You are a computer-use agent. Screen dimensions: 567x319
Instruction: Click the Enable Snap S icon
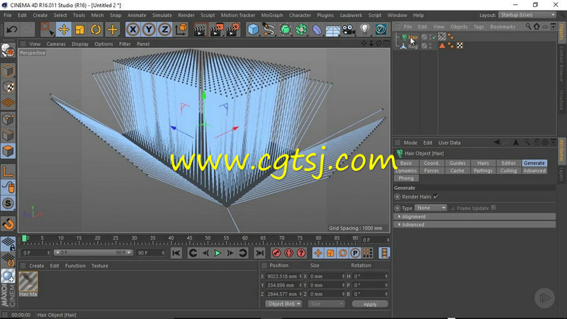tap(8, 203)
